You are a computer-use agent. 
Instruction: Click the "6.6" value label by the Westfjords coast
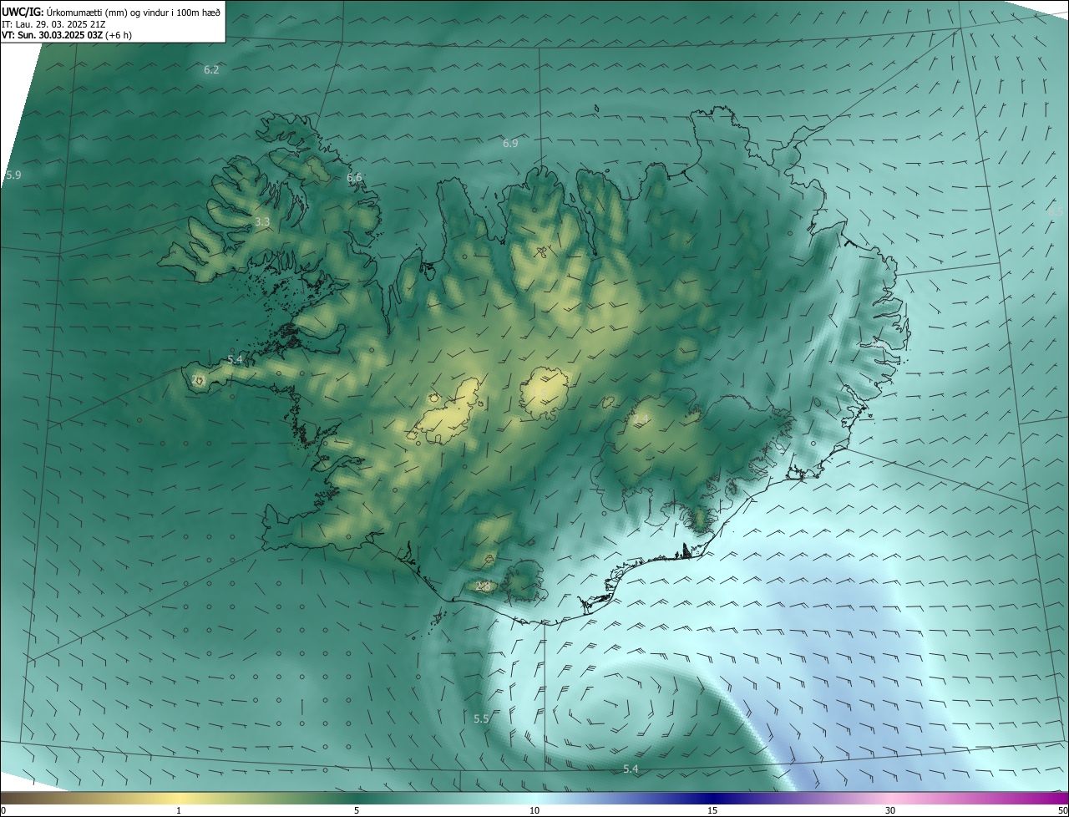click(355, 177)
